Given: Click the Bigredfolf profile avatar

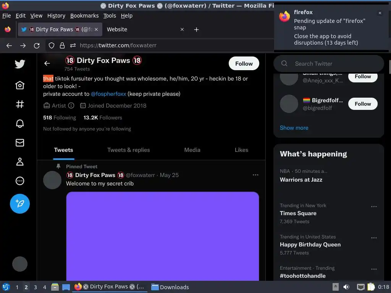Looking at the screenshot, I should [x=289, y=104].
